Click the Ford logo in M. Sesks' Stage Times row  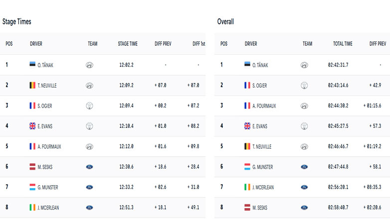pyautogui.click(x=90, y=167)
